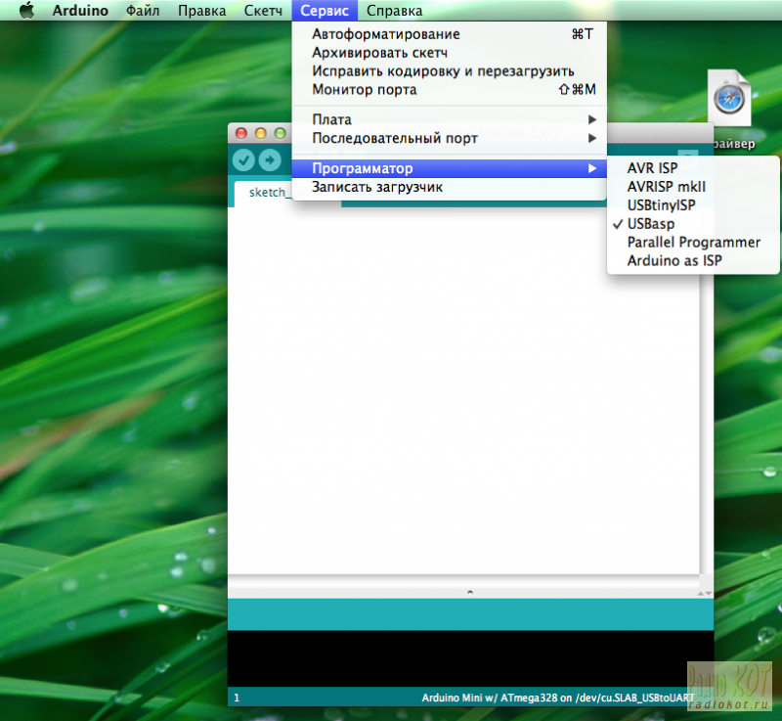Expand the Программатор submenu arrow
Viewport: 782px width, 721px height.
[x=592, y=168]
